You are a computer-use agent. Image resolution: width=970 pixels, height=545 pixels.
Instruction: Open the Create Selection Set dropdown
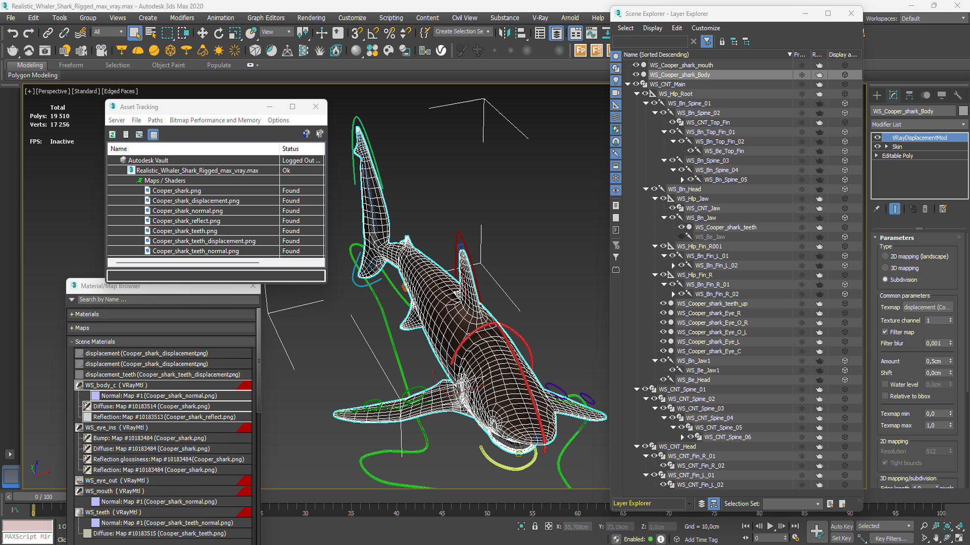[463, 31]
